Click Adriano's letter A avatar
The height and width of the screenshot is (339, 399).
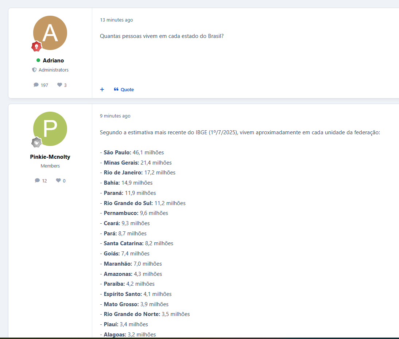50,33
